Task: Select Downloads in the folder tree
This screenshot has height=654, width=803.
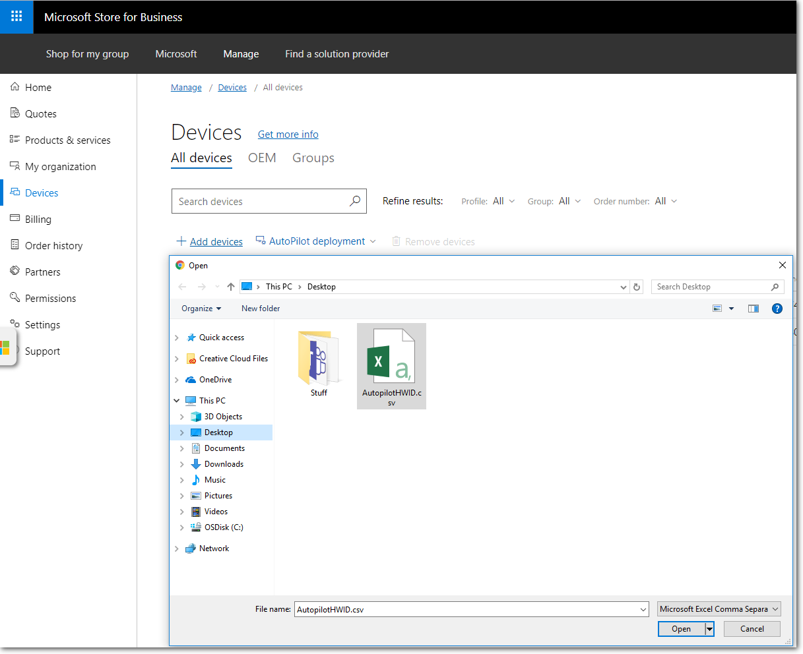Action: pyautogui.click(x=224, y=464)
